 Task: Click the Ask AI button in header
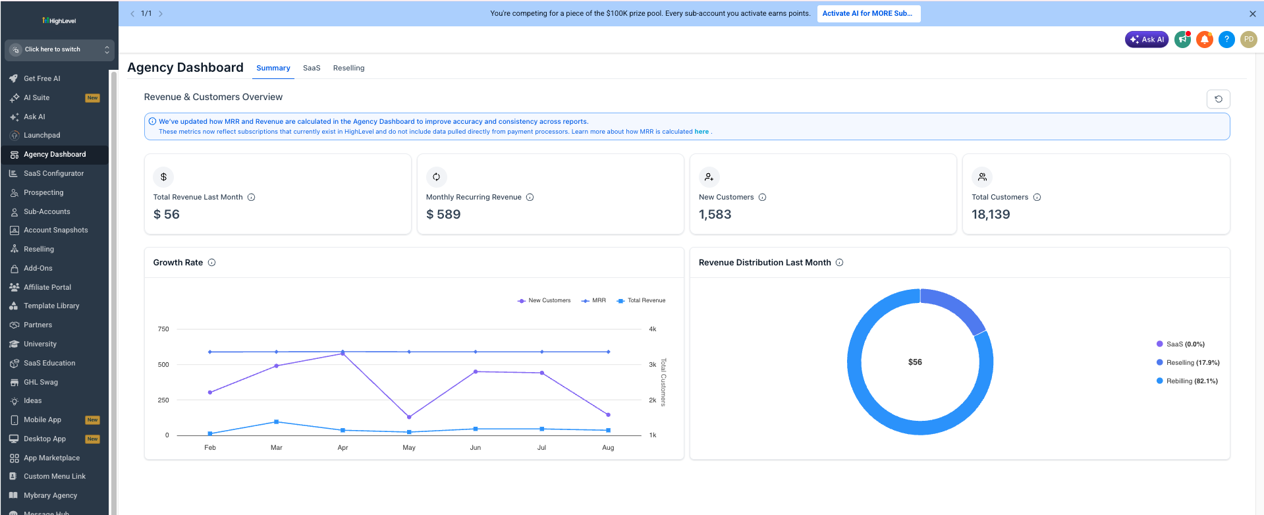click(1147, 40)
